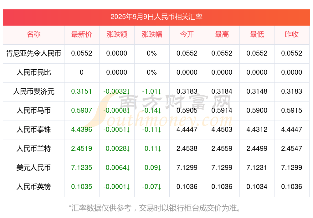Select the low value 4.4312
313x218 pixels.
257,129
